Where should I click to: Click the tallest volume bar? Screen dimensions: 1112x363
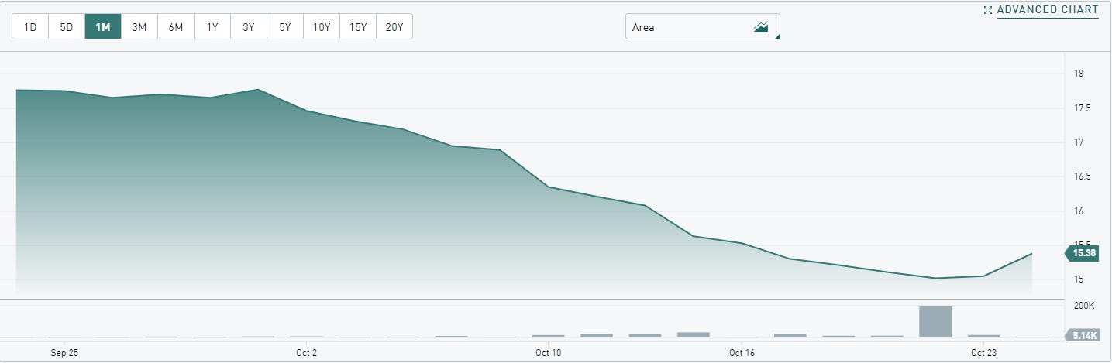point(935,322)
